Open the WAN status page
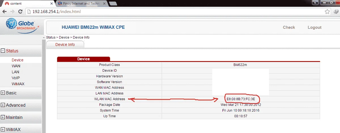The image size is (340, 133). click(x=16, y=66)
